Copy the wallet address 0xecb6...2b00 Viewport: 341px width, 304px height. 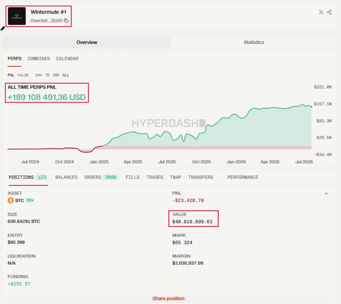tap(66, 21)
